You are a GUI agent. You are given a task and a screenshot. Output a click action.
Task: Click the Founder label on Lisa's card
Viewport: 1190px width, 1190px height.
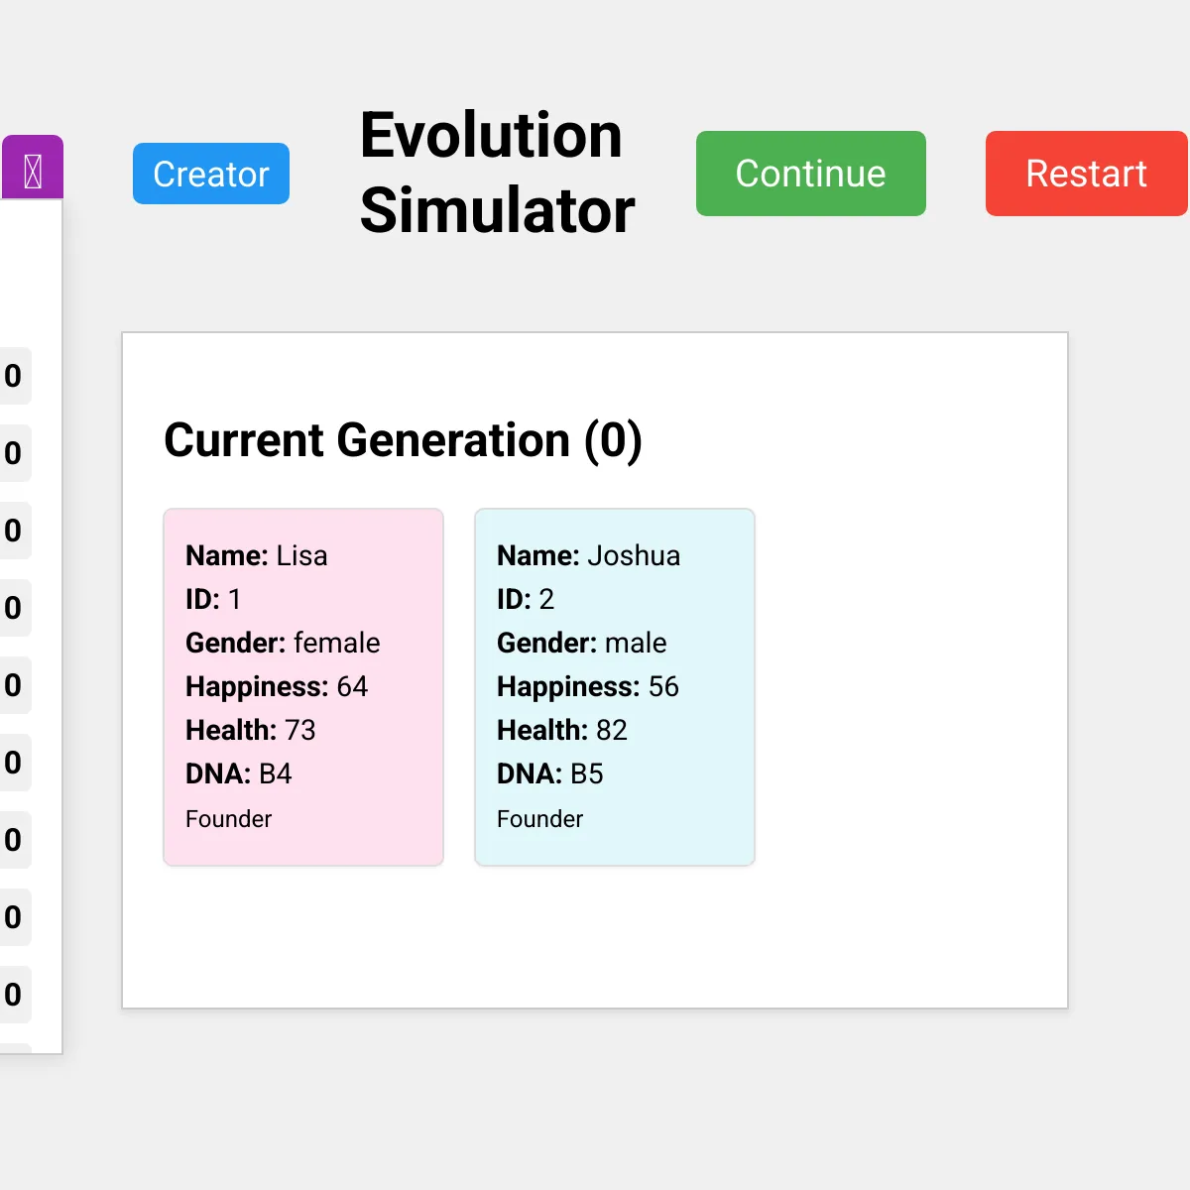(x=228, y=819)
